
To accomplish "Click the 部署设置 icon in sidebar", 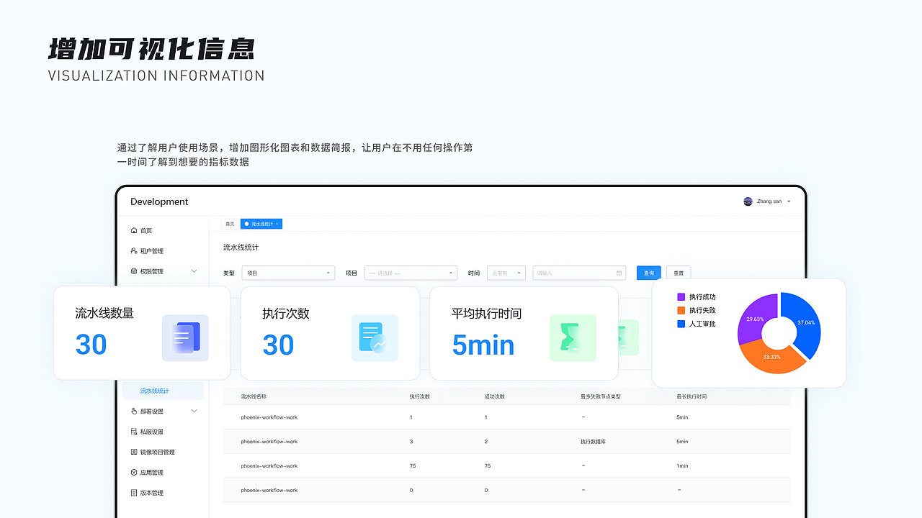I will point(134,412).
